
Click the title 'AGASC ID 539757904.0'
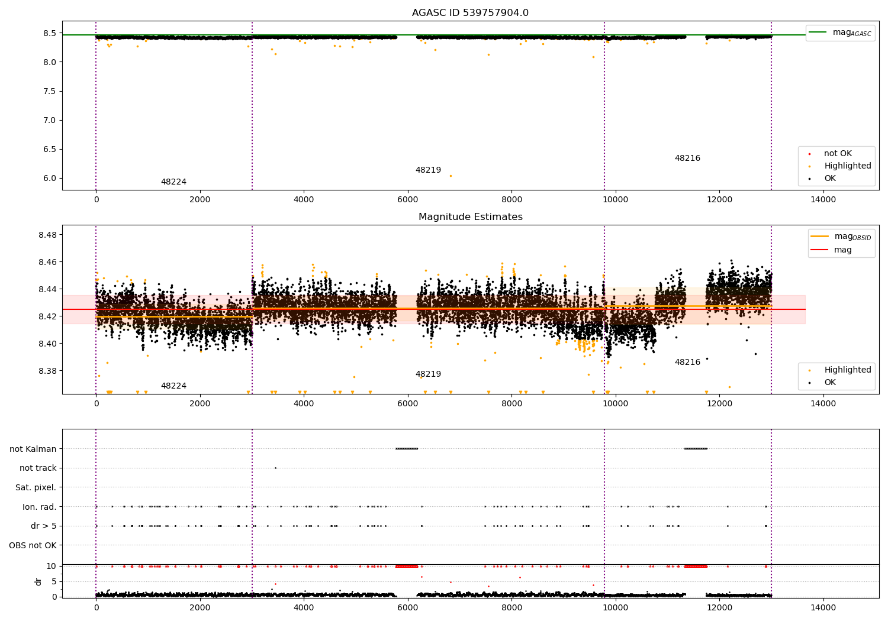[470, 13]
